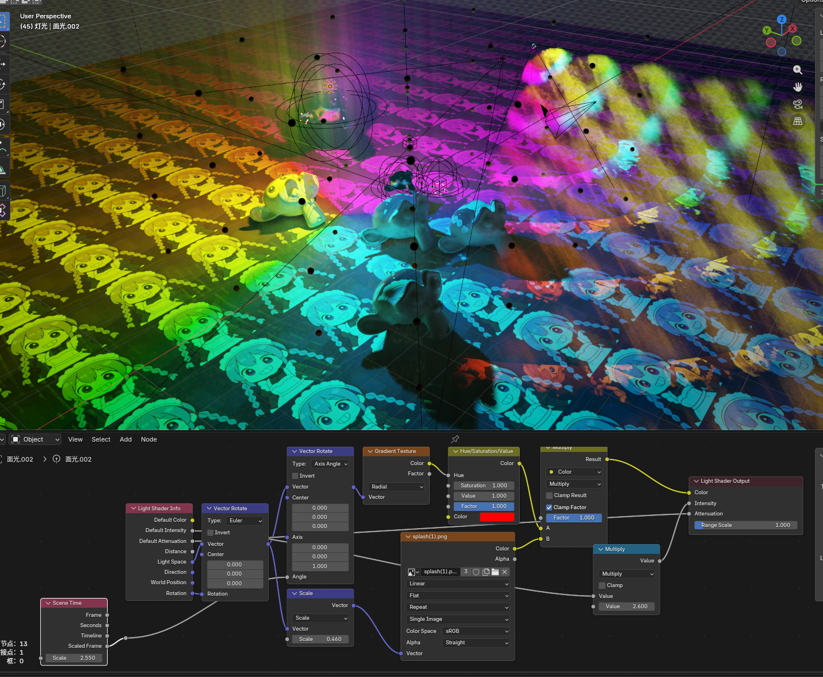Screen dimensions: 823x677
Task: Enable Invert in Axis Angle Vector Rotate node
Action: [x=295, y=476]
